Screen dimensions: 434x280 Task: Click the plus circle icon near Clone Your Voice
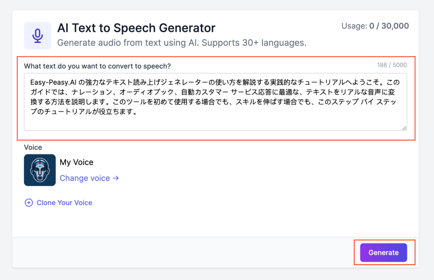29,203
